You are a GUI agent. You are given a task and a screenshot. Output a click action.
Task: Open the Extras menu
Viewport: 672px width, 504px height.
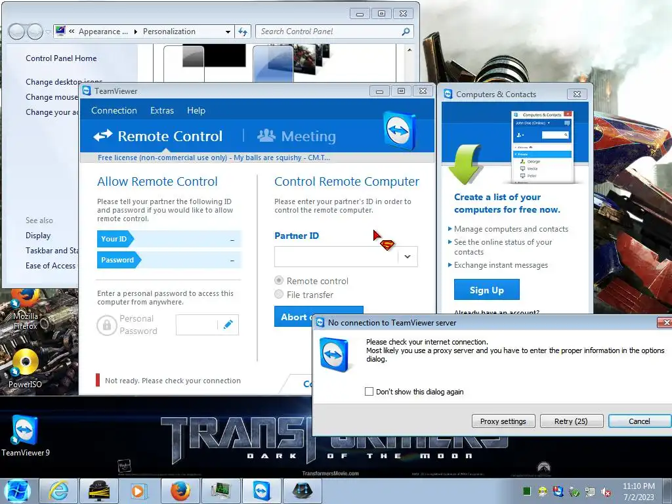click(x=162, y=110)
